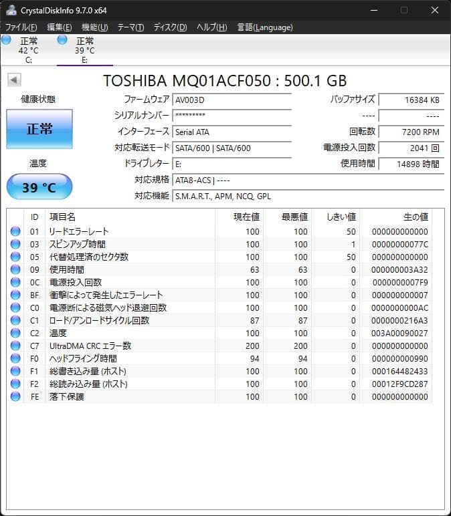Click the しきい値 column header
Viewport: 451px width, 516px height.
[336, 217]
